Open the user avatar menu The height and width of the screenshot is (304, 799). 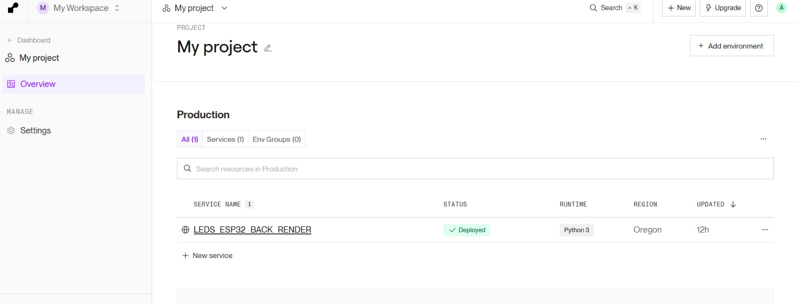pos(781,8)
